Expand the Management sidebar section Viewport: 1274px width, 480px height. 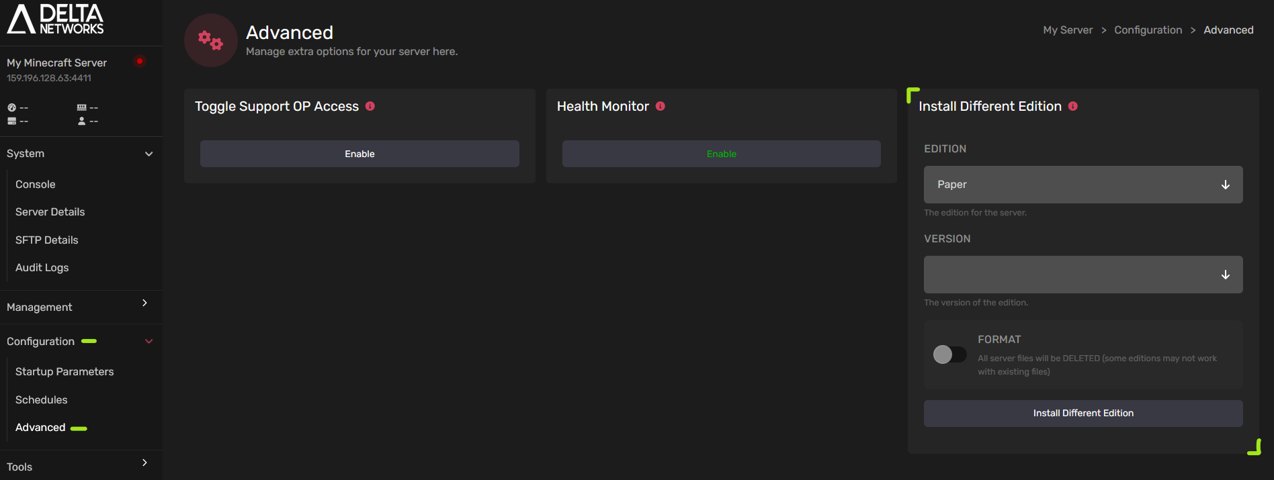pyautogui.click(x=81, y=307)
